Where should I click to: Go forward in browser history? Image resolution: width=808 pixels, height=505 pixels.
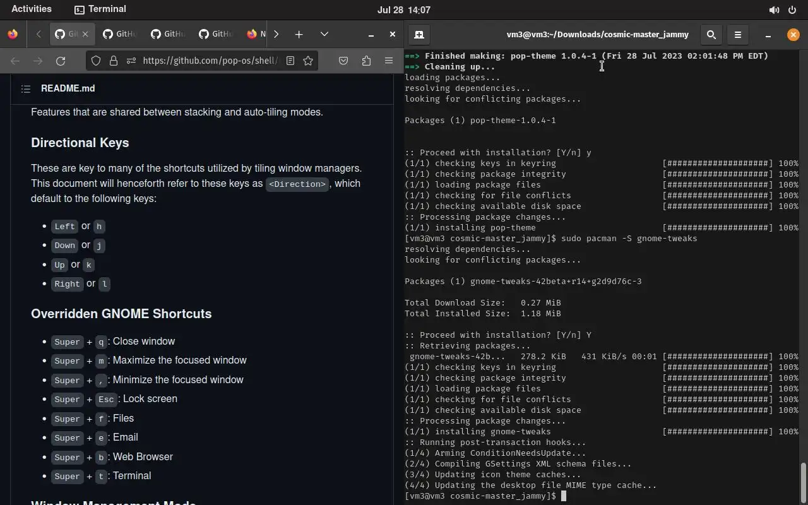38,61
